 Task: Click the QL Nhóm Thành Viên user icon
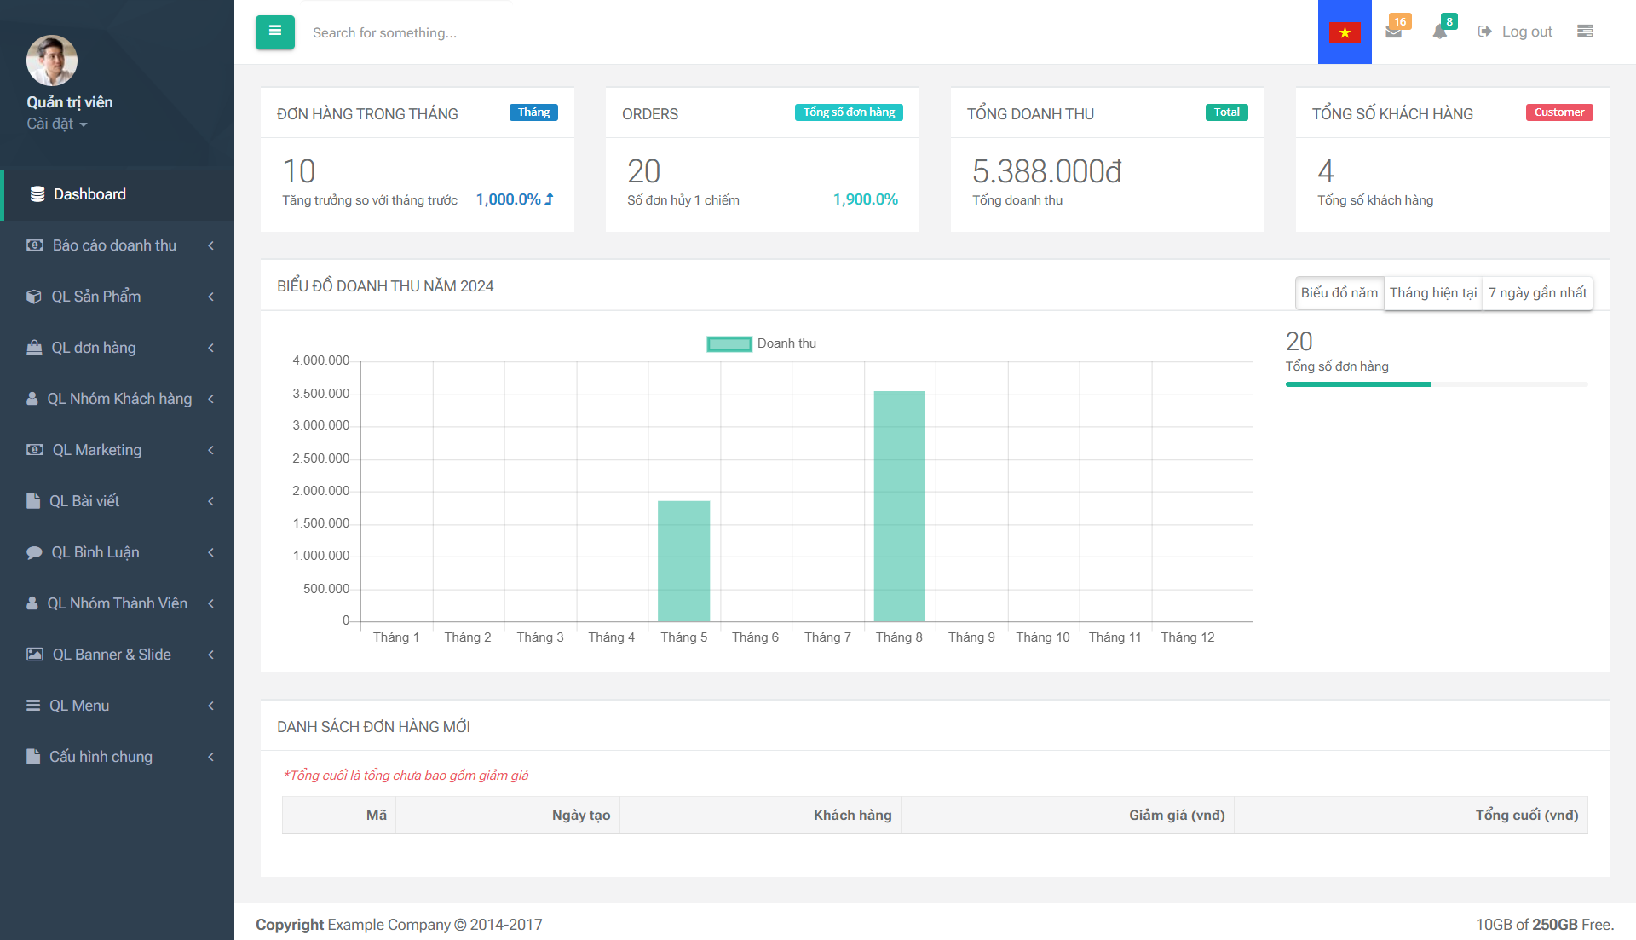32,603
